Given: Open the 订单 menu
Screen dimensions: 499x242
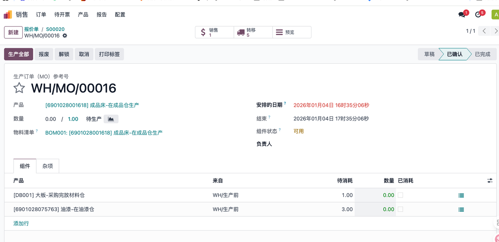Looking at the screenshot, I should (x=41, y=15).
